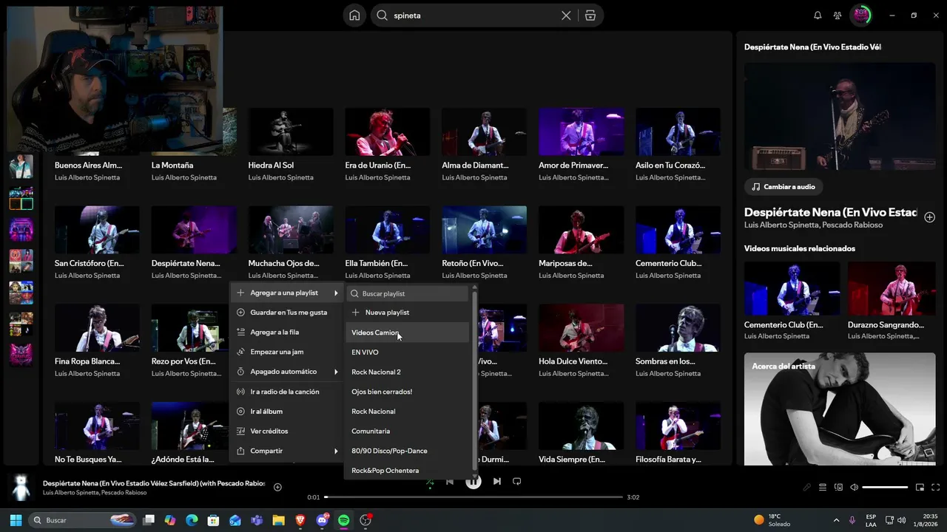The image size is (947, 532).
Task: Open 'Cementerio Club' related video thumbnail
Action: click(792, 289)
